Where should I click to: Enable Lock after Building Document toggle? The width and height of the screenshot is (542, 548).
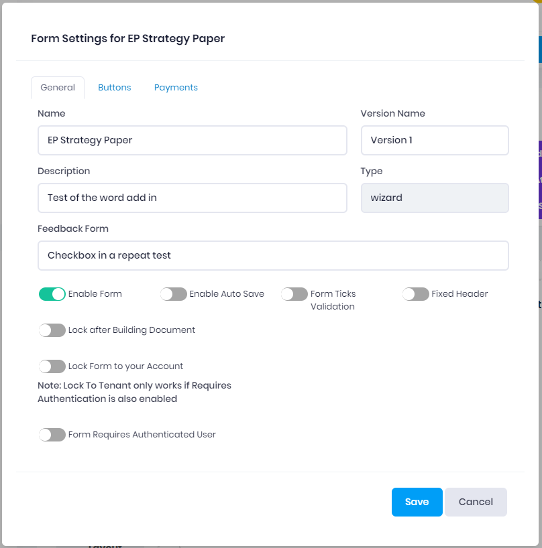pyautogui.click(x=52, y=330)
